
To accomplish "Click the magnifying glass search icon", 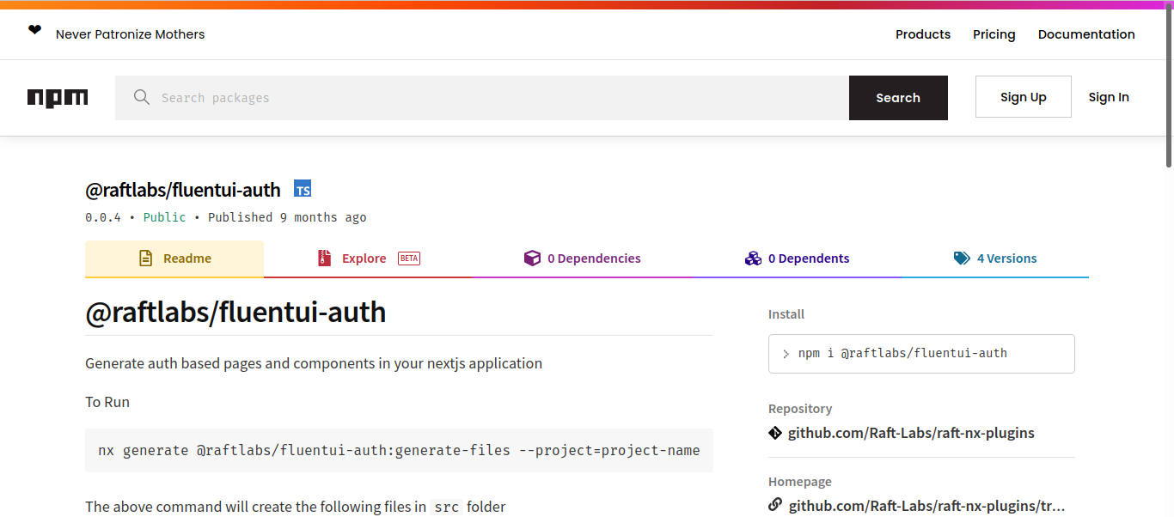I will point(142,97).
